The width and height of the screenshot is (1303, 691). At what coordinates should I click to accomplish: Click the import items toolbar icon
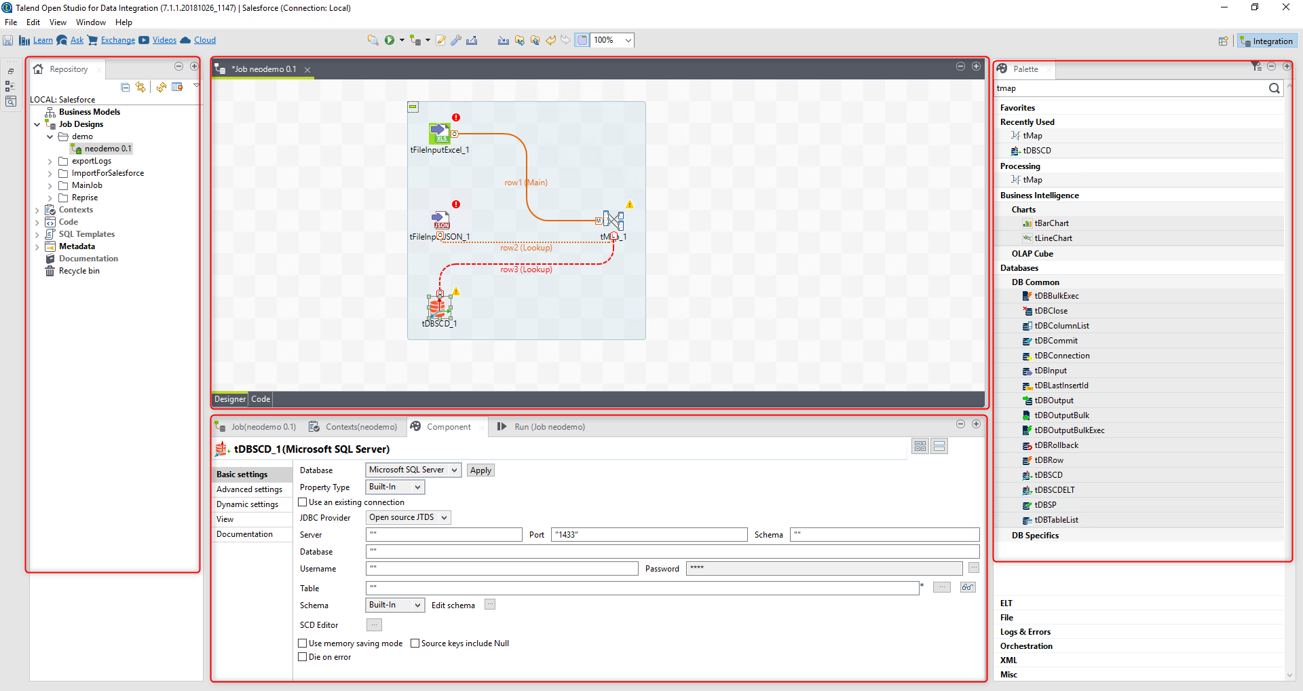(503, 40)
